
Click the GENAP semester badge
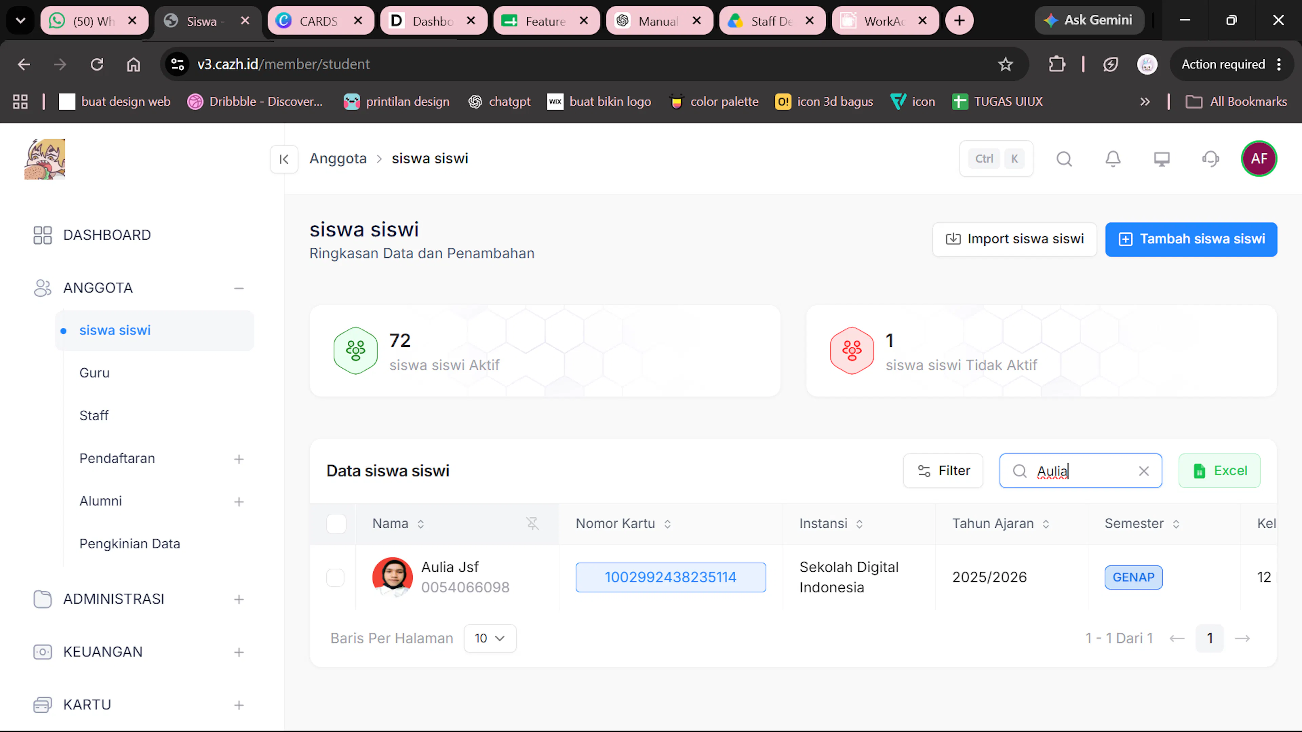tap(1133, 577)
